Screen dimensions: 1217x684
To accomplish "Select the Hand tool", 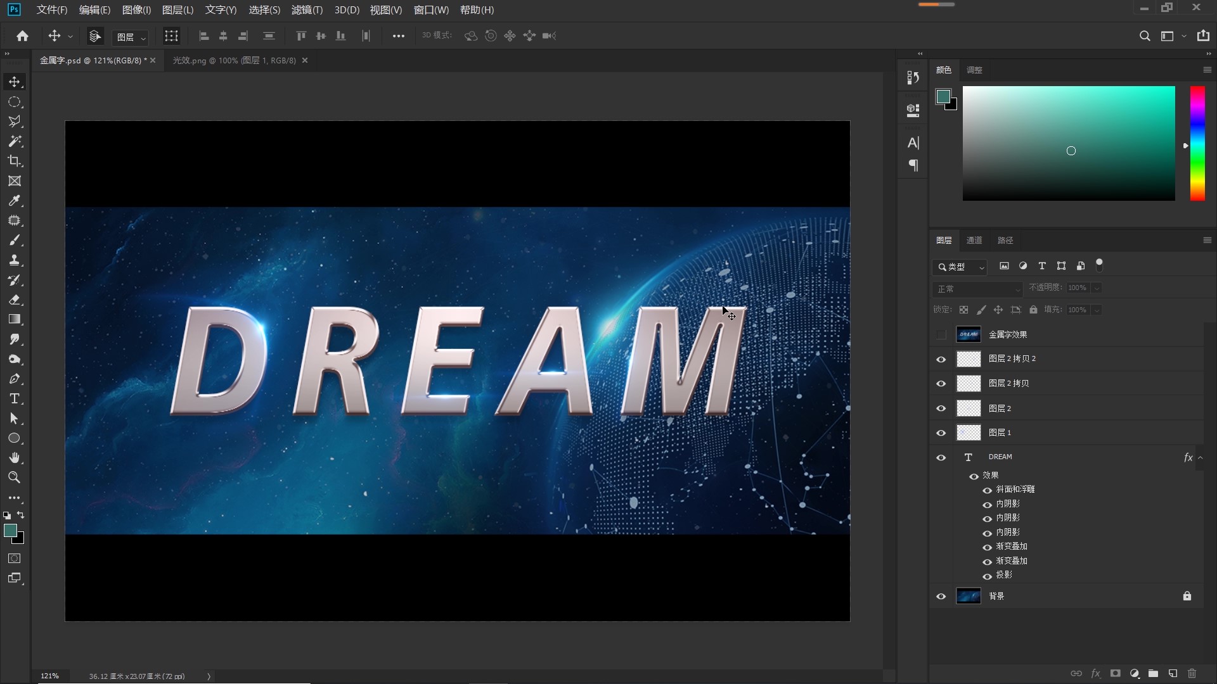I will coord(15,458).
